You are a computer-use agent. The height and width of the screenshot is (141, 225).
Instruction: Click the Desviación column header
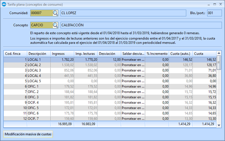(x=109, y=54)
